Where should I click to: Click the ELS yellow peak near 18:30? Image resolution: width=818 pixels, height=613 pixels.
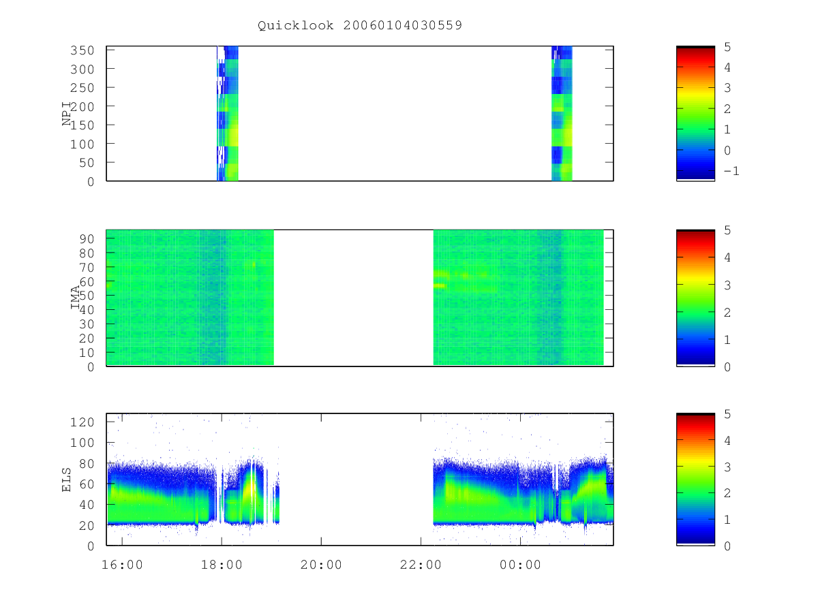tap(250, 488)
